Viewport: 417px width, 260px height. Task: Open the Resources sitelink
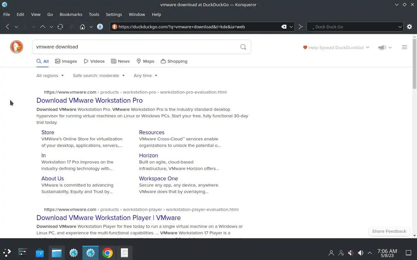point(152,132)
